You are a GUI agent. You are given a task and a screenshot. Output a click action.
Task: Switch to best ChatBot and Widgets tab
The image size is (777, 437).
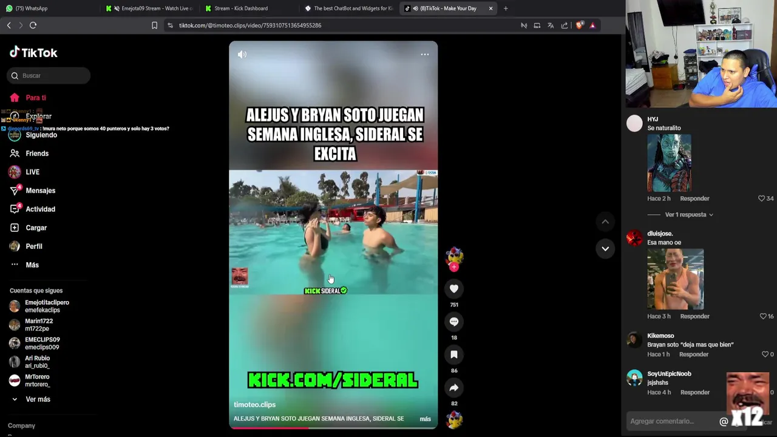[348, 8]
